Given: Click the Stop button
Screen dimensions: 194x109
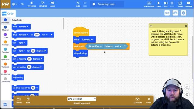Looking at the screenshot, I should point(172,4).
